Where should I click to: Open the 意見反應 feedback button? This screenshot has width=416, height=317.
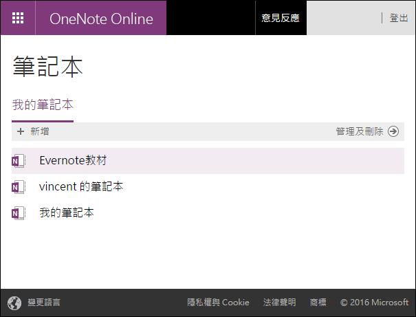pos(281,18)
